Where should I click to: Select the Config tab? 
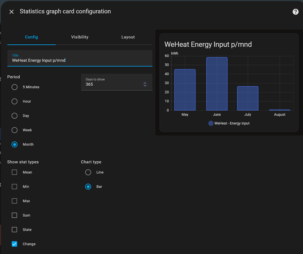pyautogui.click(x=31, y=37)
